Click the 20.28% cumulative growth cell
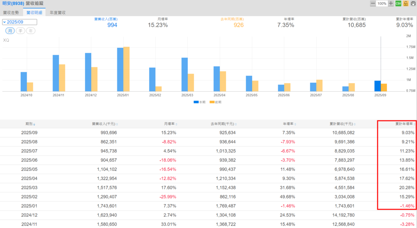The height and width of the screenshot is (228, 417). [x=407, y=187]
